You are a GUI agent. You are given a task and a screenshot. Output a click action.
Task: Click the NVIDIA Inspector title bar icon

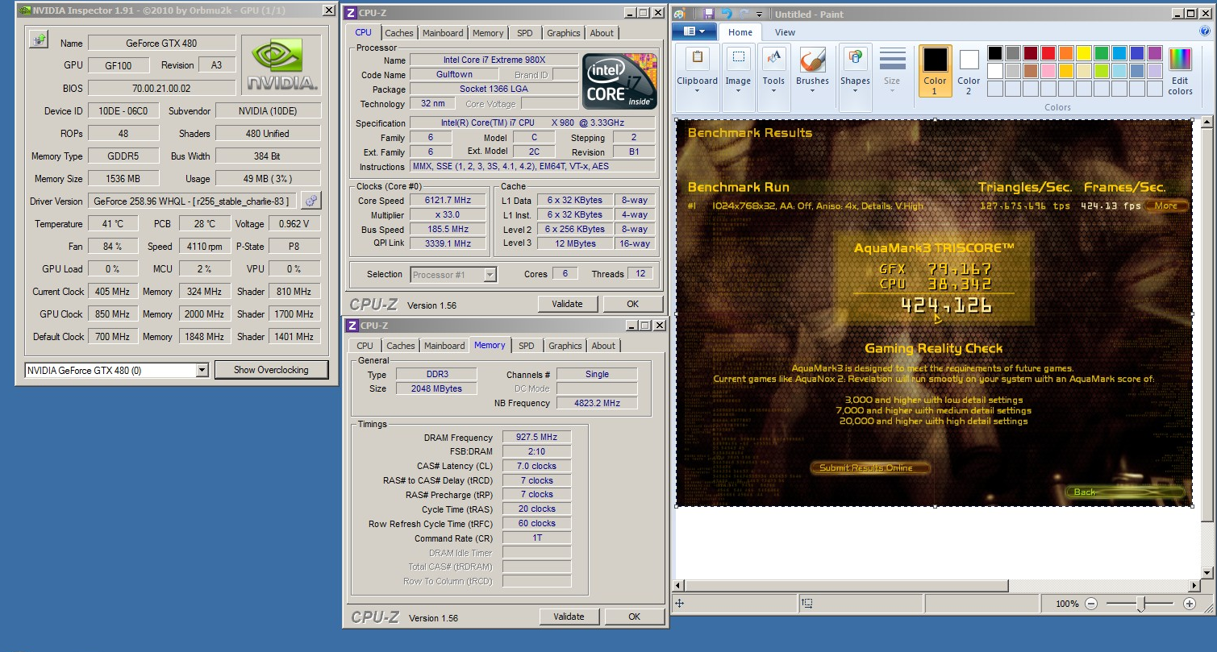[23, 10]
